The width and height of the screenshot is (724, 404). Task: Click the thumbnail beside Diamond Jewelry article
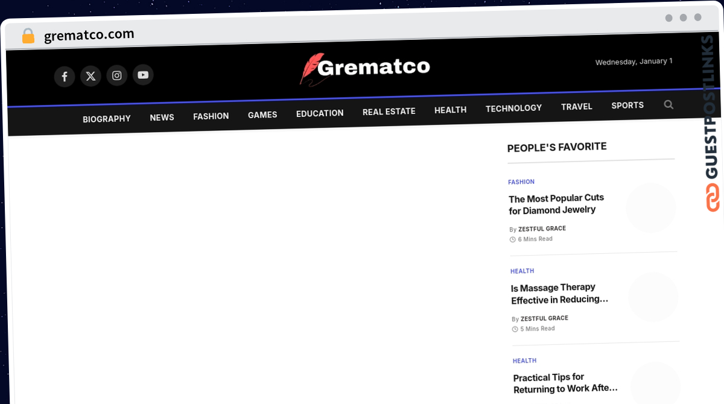tap(650, 208)
